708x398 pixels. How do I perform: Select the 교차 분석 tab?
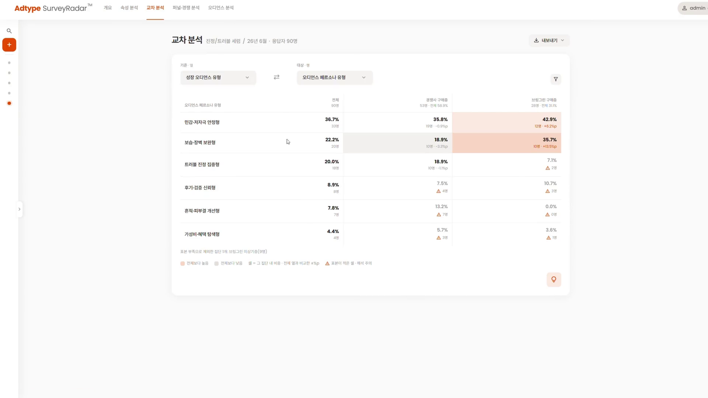[155, 8]
